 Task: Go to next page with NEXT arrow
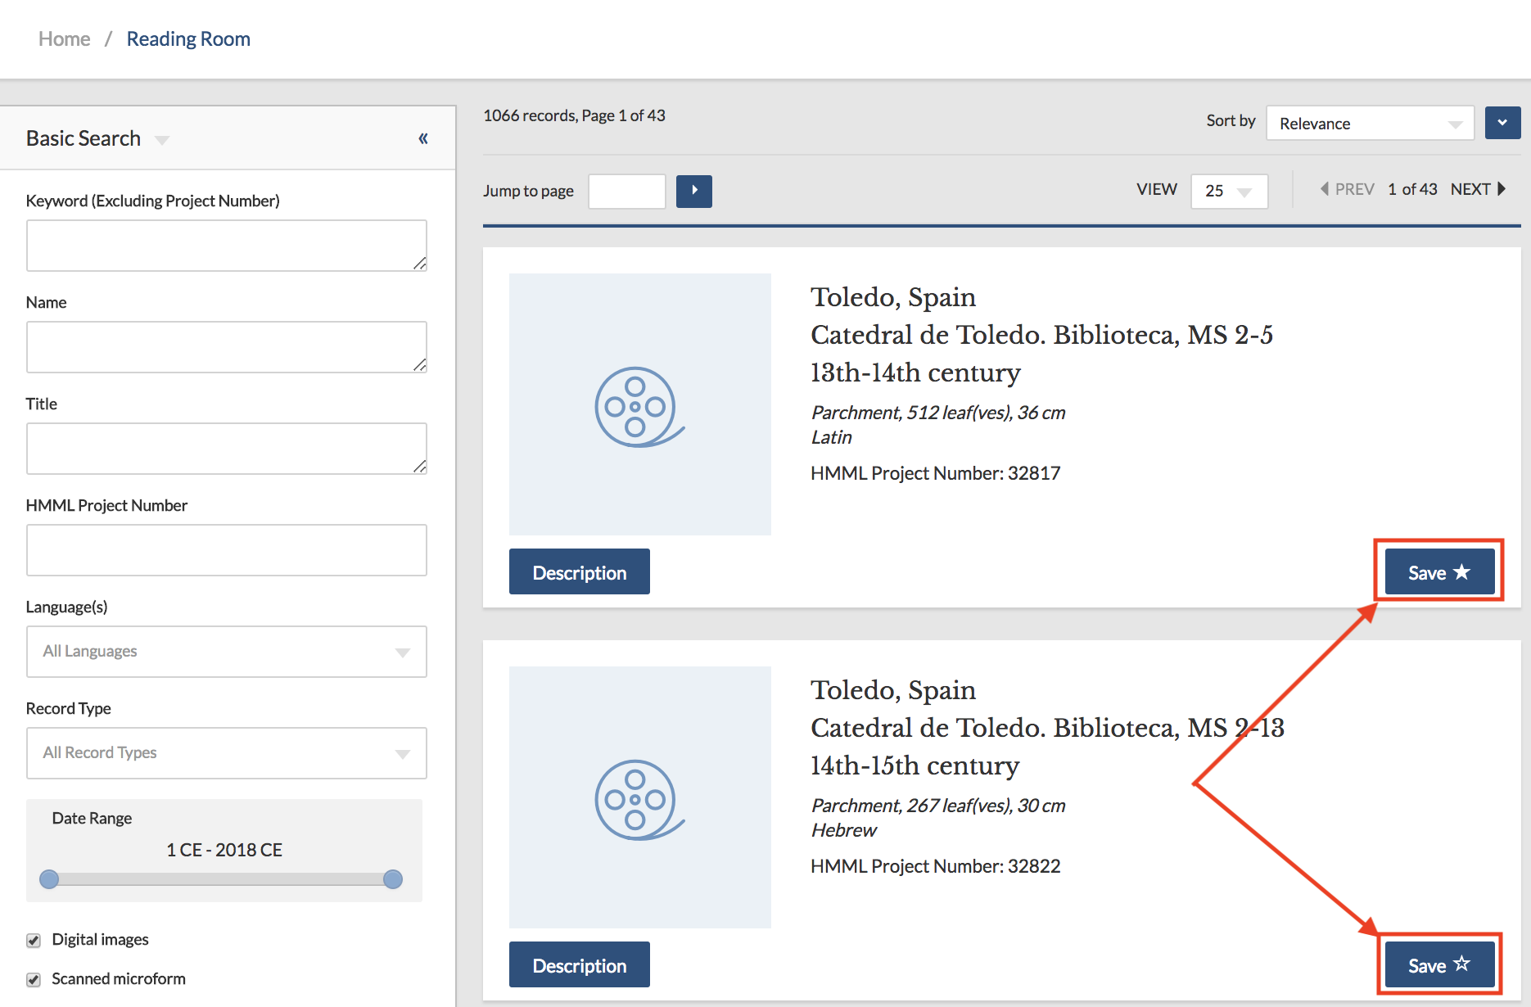[x=1478, y=189]
